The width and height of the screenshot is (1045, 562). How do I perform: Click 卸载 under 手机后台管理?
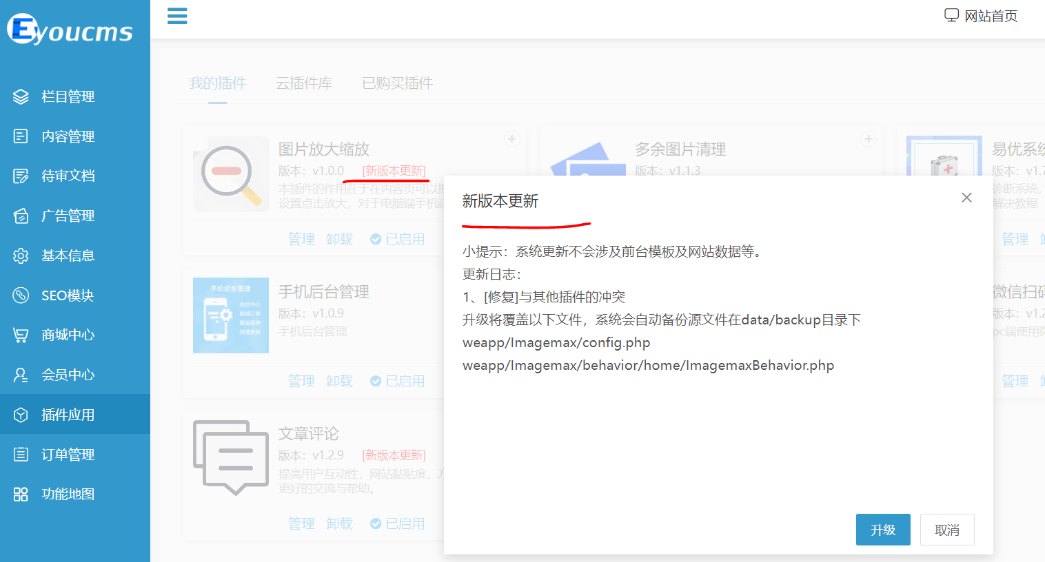pyautogui.click(x=339, y=380)
